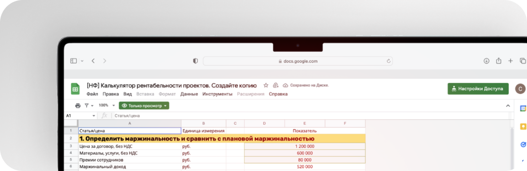Select cell Маржинальный доход
This screenshot has width=527, height=171.
point(130,166)
